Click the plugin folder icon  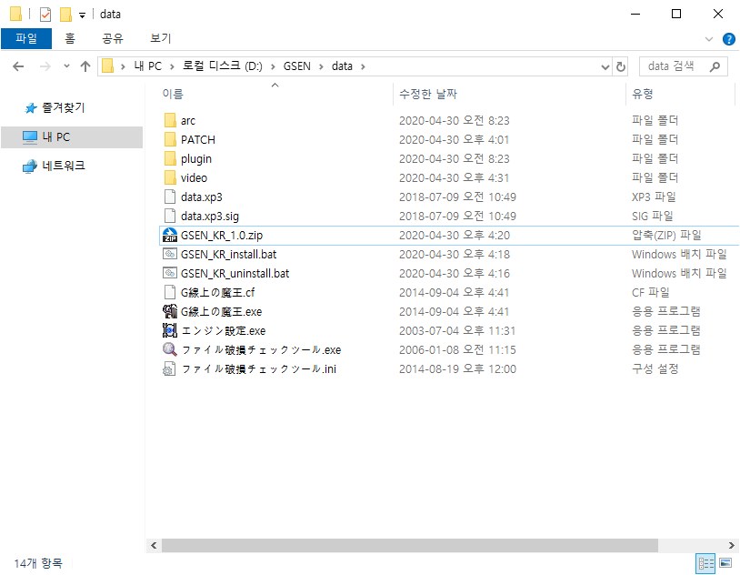(170, 158)
